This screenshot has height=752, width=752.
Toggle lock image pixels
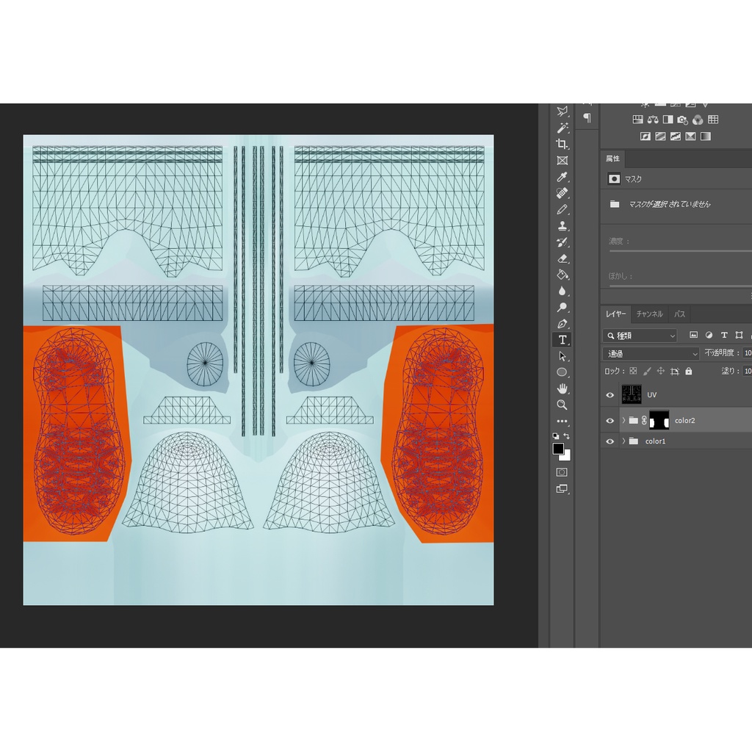pyautogui.click(x=647, y=371)
